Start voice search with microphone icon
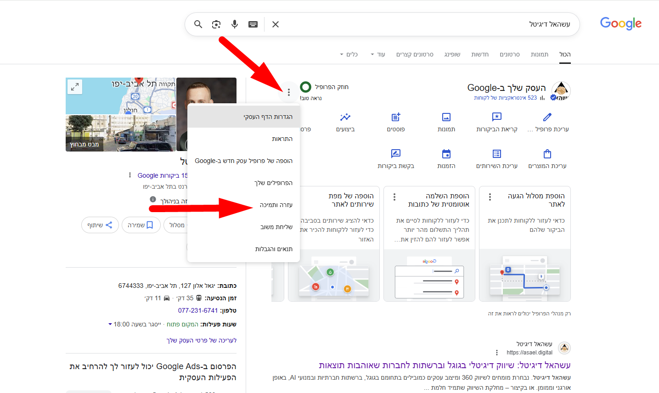 (235, 24)
